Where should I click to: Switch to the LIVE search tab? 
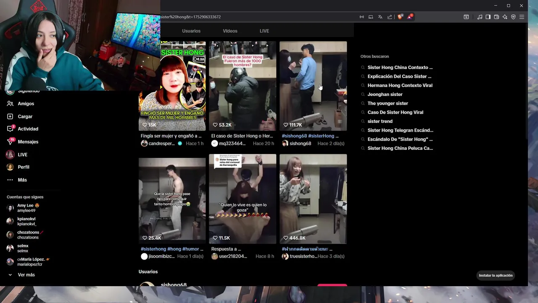point(264,31)
